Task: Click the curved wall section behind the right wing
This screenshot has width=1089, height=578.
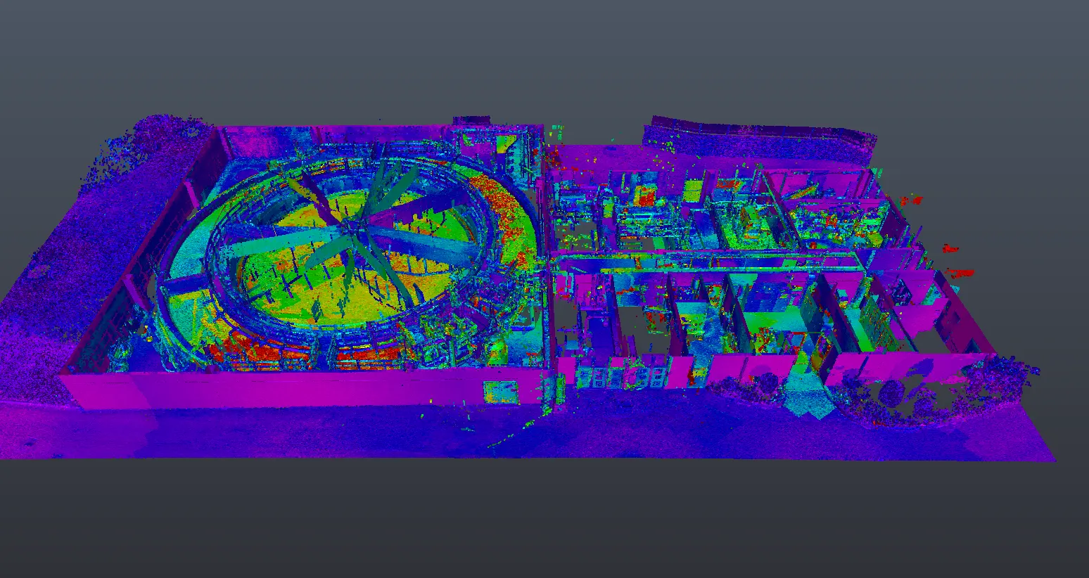Action: click(x=760, y=131)
